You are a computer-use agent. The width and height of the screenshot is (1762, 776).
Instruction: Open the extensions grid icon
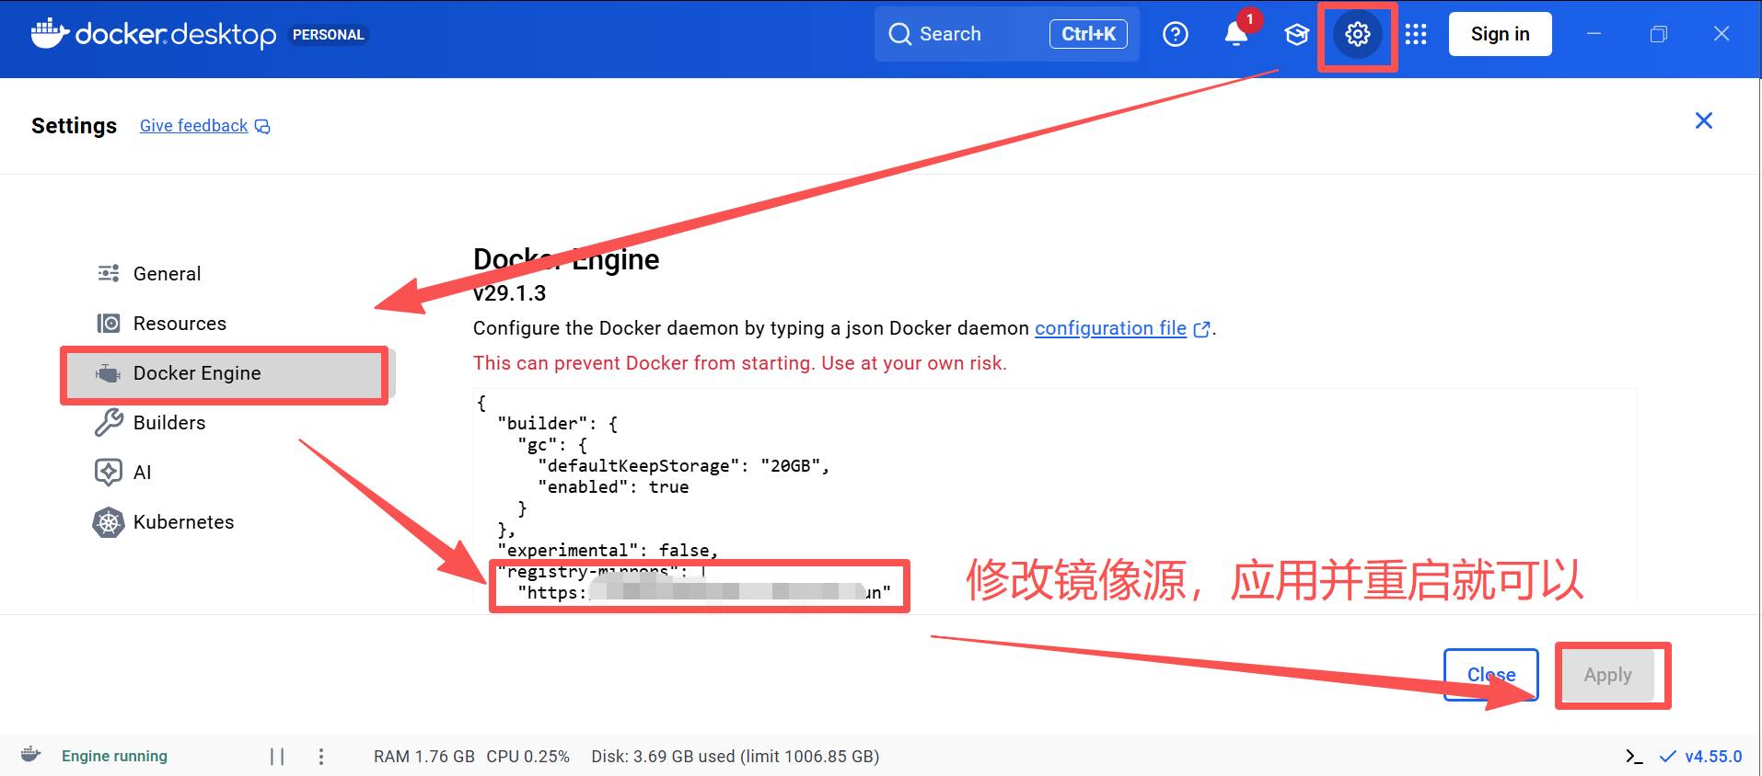[x=1416, y=35]
